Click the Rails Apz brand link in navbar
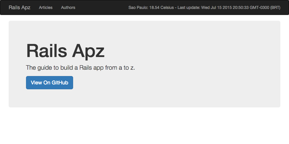The width and height of the screenshot is (289, 144). pos(20,7)
